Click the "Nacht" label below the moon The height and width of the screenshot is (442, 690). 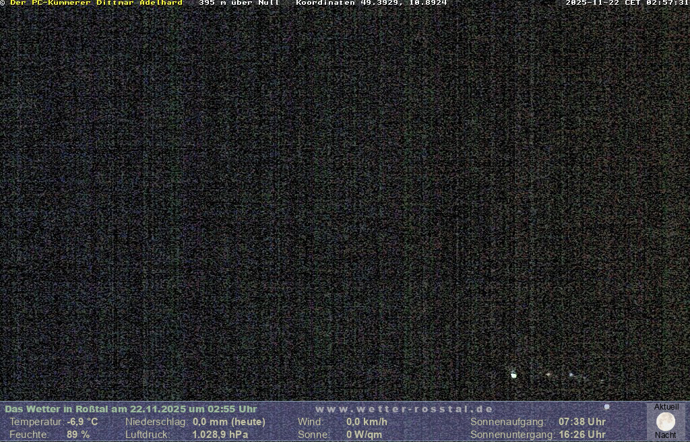click(x=666, y=435)
